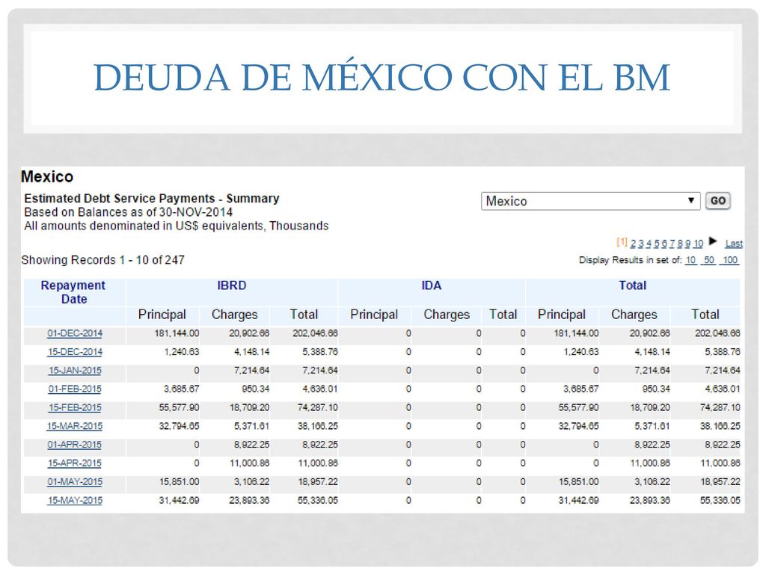
Task: Open the 15-JAN-2015 repayment date link
Action: [x=75, y=371]
